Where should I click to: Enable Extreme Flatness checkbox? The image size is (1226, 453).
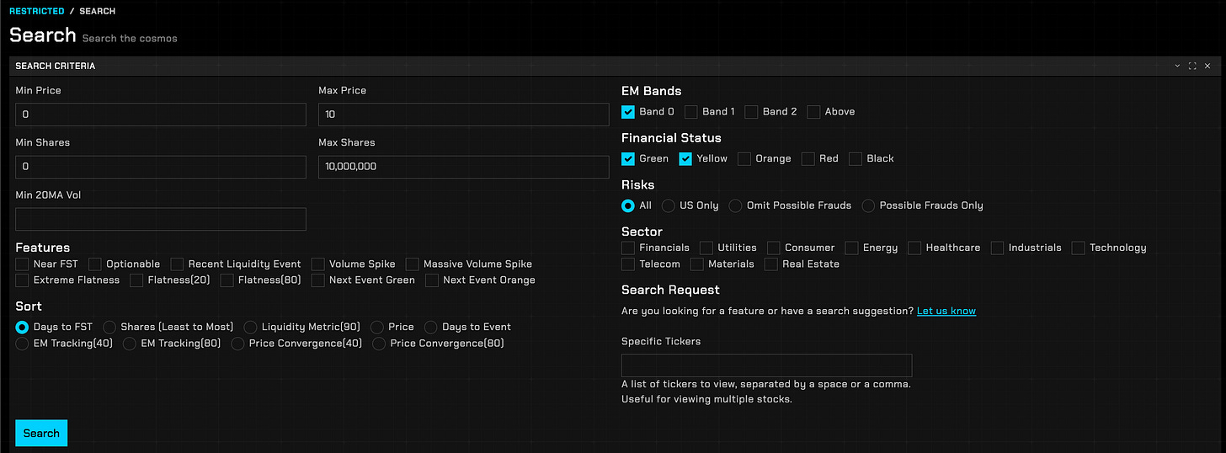tap(23, 280)
